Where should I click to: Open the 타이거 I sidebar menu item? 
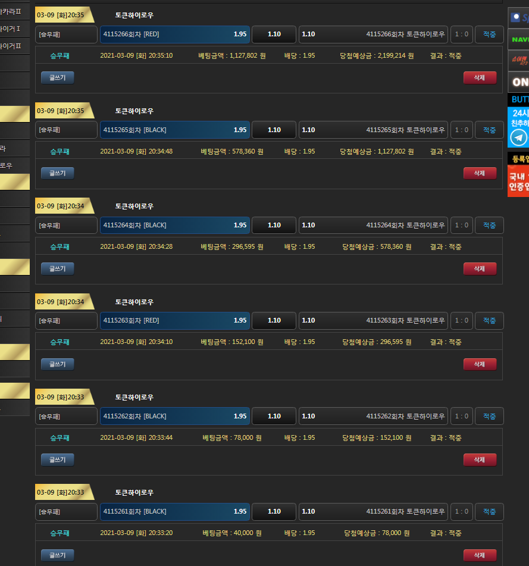point(14,29)
